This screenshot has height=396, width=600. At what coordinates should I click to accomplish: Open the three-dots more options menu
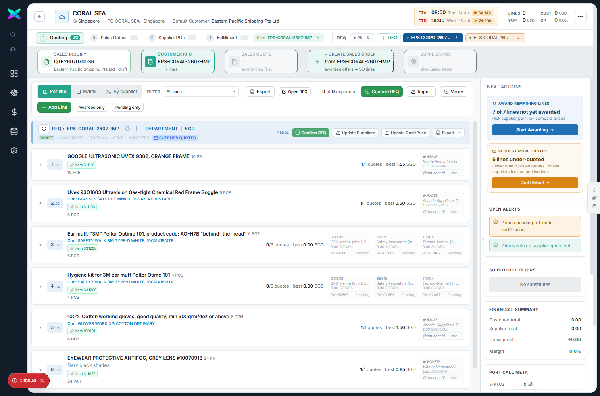[580, 17]
